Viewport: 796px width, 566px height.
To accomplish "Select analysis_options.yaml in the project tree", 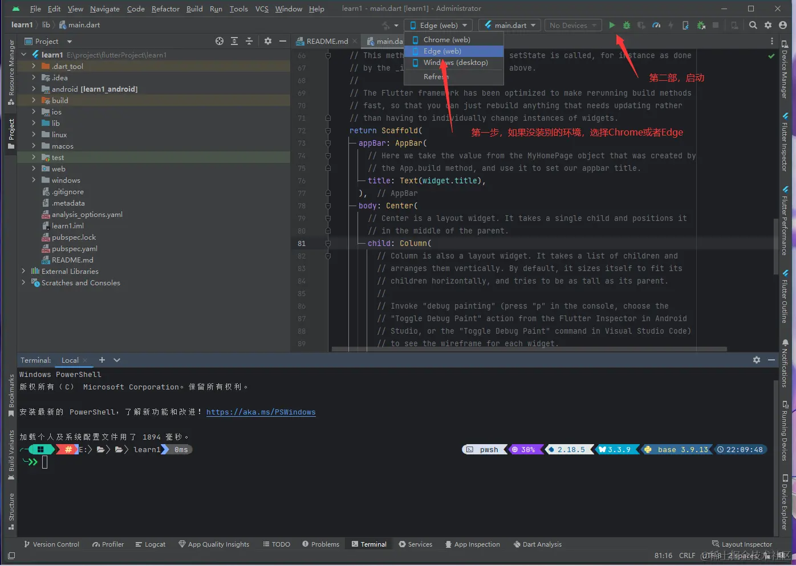I will [87, 214].
